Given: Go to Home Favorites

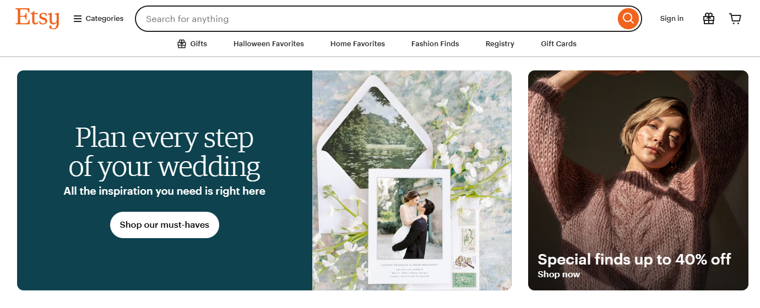Looking at the screenshot, I should [357, 44].
